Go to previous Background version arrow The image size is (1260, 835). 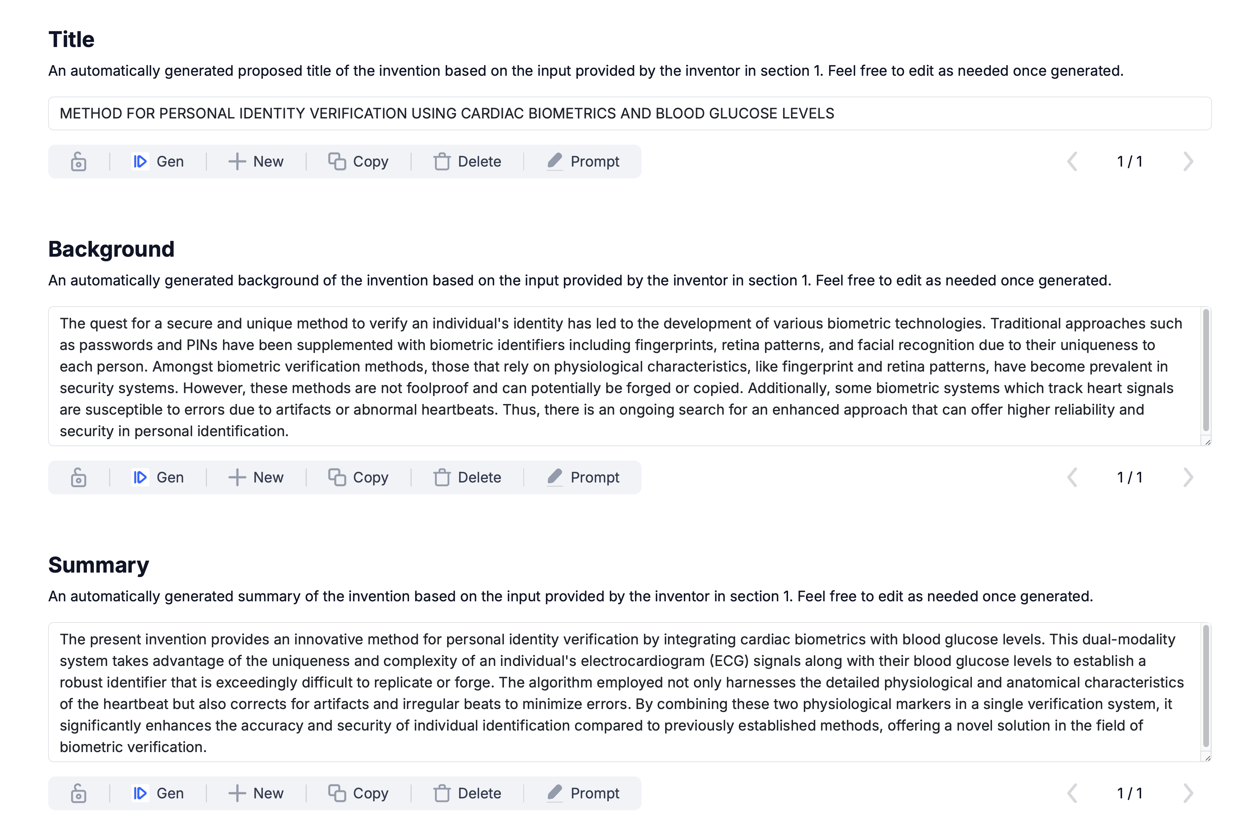pos(1072,477)
